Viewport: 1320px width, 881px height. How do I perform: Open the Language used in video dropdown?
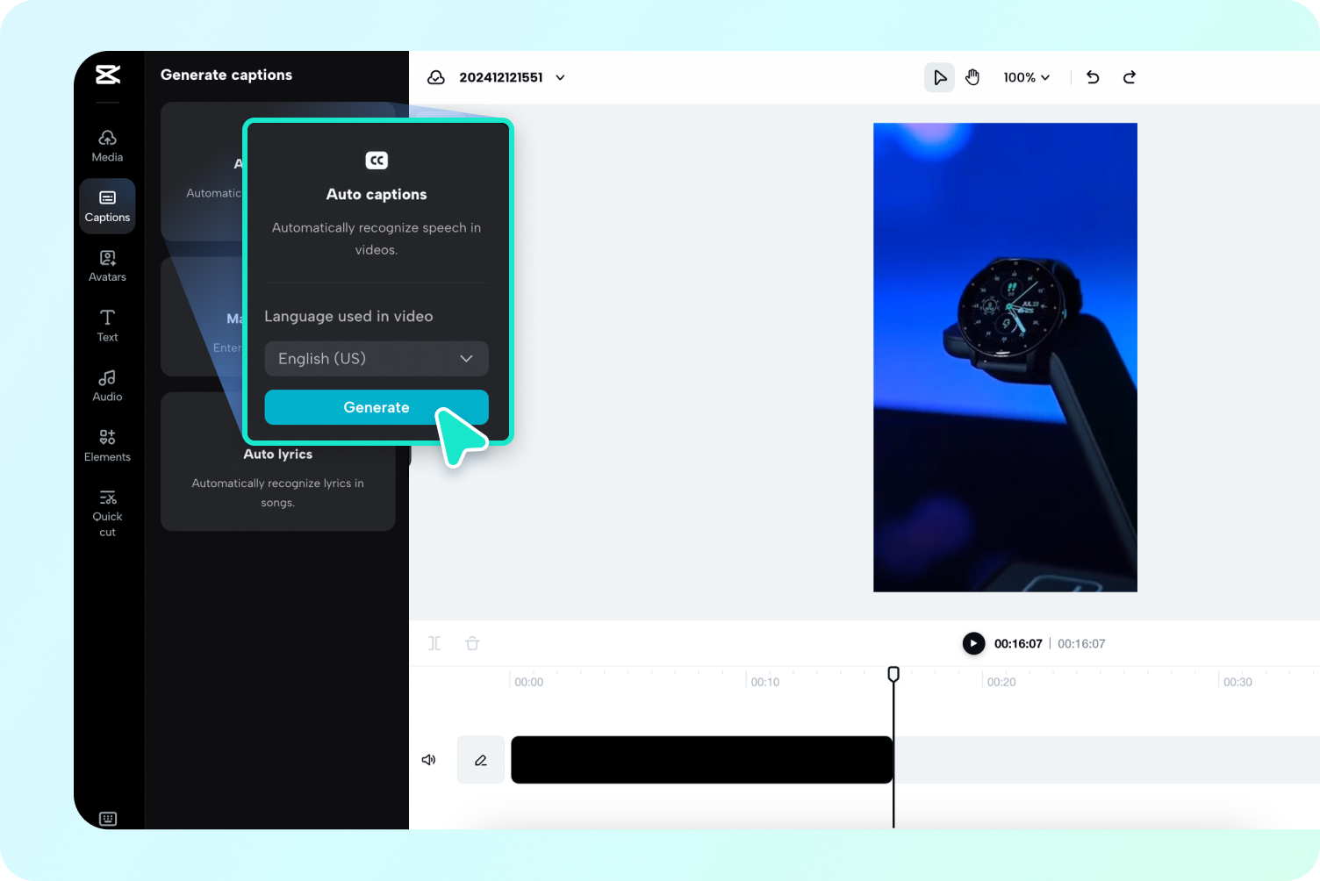(376, 358)
